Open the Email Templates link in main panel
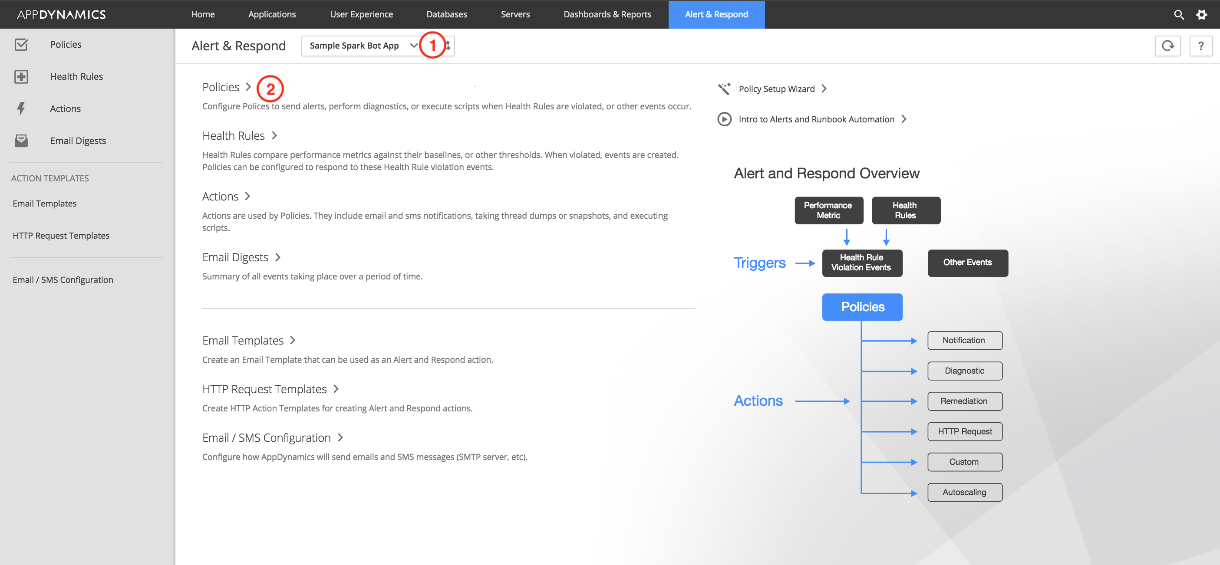 coord(243,340)
